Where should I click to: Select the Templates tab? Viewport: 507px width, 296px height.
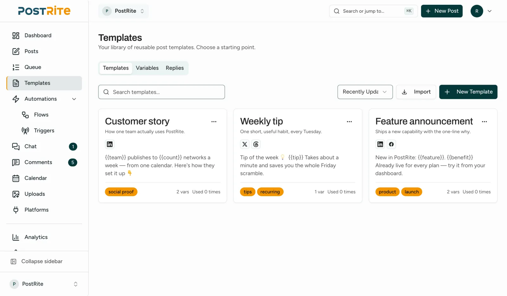pyautogui.click(x=116, y=68)
